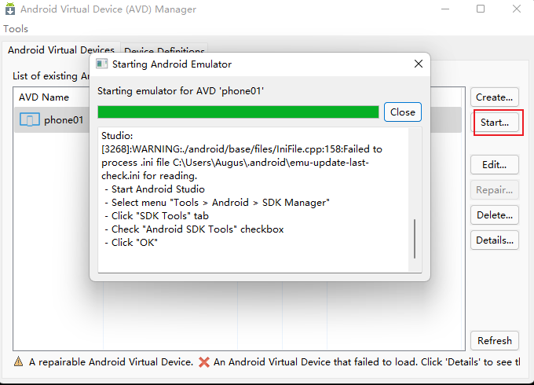The width and height of the screenshot is (534, 385).
Task: Close the Starting Android Emulator dialog with X
Action: 419,64
